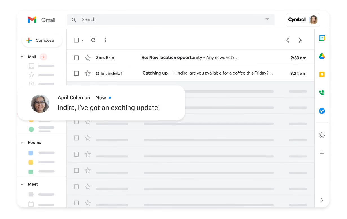
Task: Open Google Tasks from side panel
Action: 322,111
